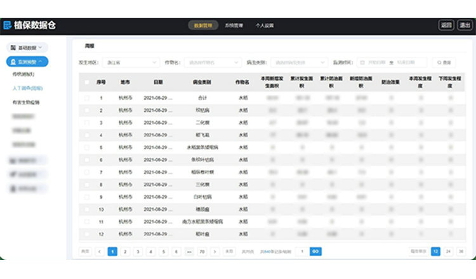This screenshot has height=279, width=476.
Task: Open the 个人设置 top menu
Action: click(264, 25)
